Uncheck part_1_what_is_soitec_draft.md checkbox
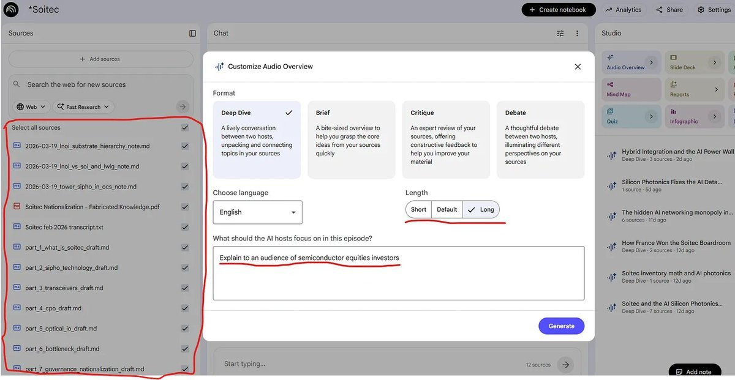 [x=185, y=247]
